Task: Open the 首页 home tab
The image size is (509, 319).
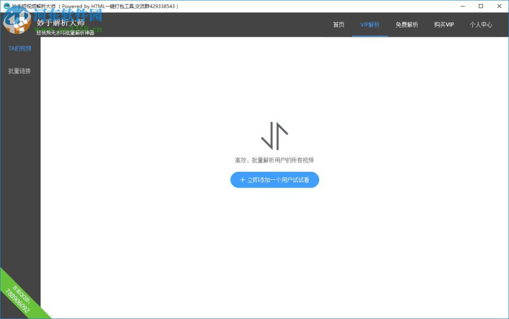Action: tap(338, 24)
